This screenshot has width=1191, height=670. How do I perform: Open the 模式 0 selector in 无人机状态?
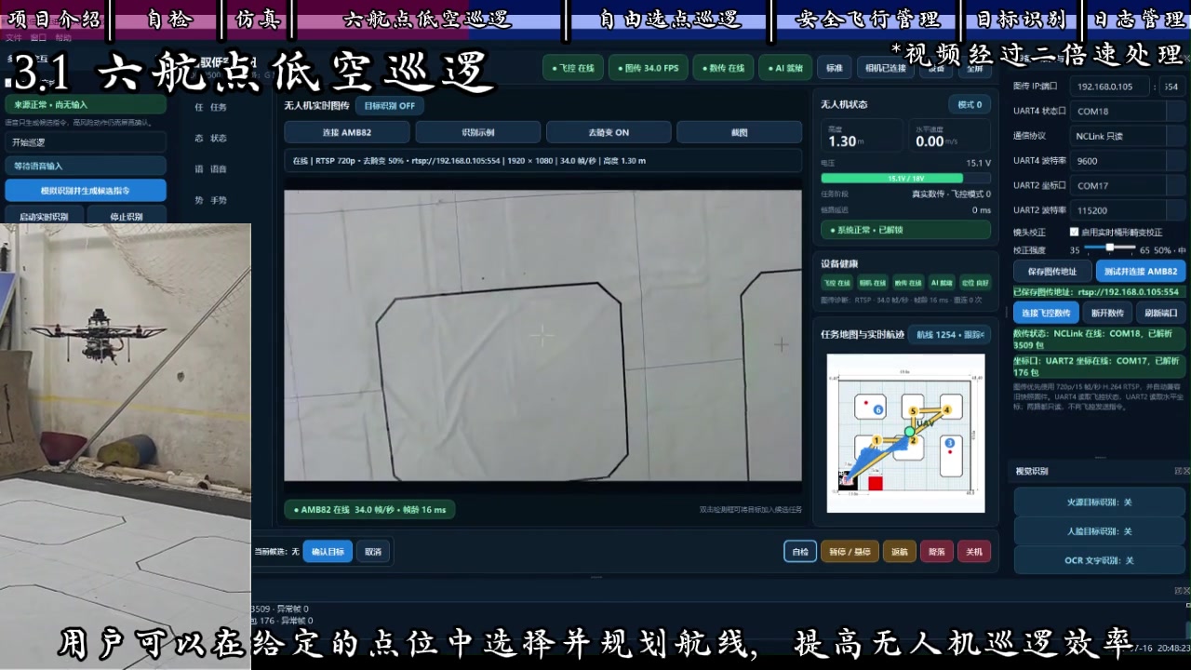pos(970,104)
